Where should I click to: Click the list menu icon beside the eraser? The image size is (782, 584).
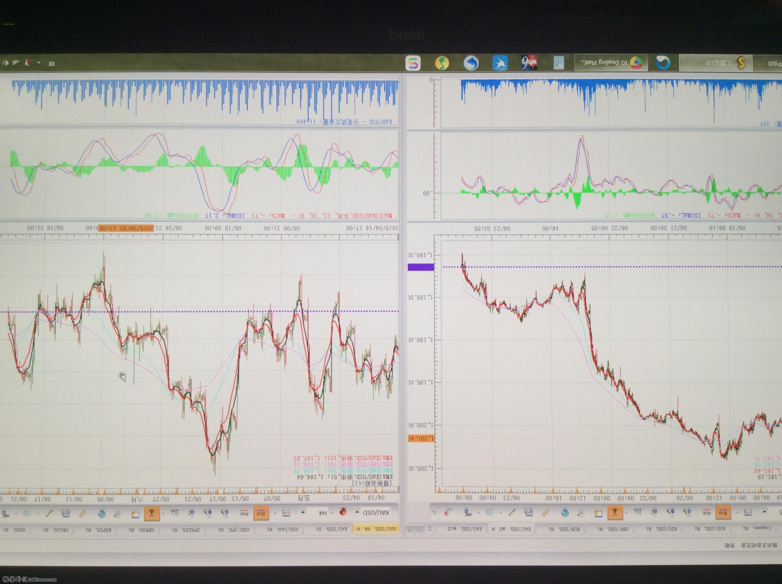point(434,513)
